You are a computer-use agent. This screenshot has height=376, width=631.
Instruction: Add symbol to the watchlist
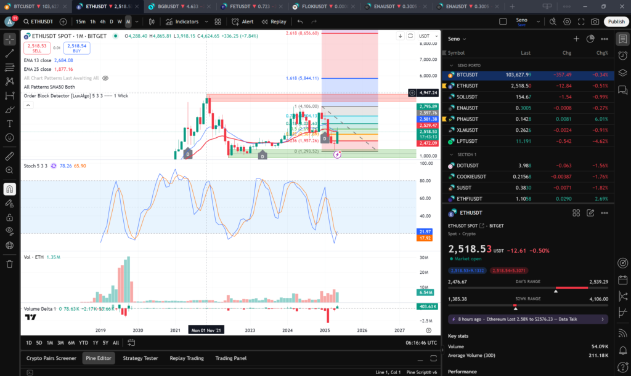(576, 39)
